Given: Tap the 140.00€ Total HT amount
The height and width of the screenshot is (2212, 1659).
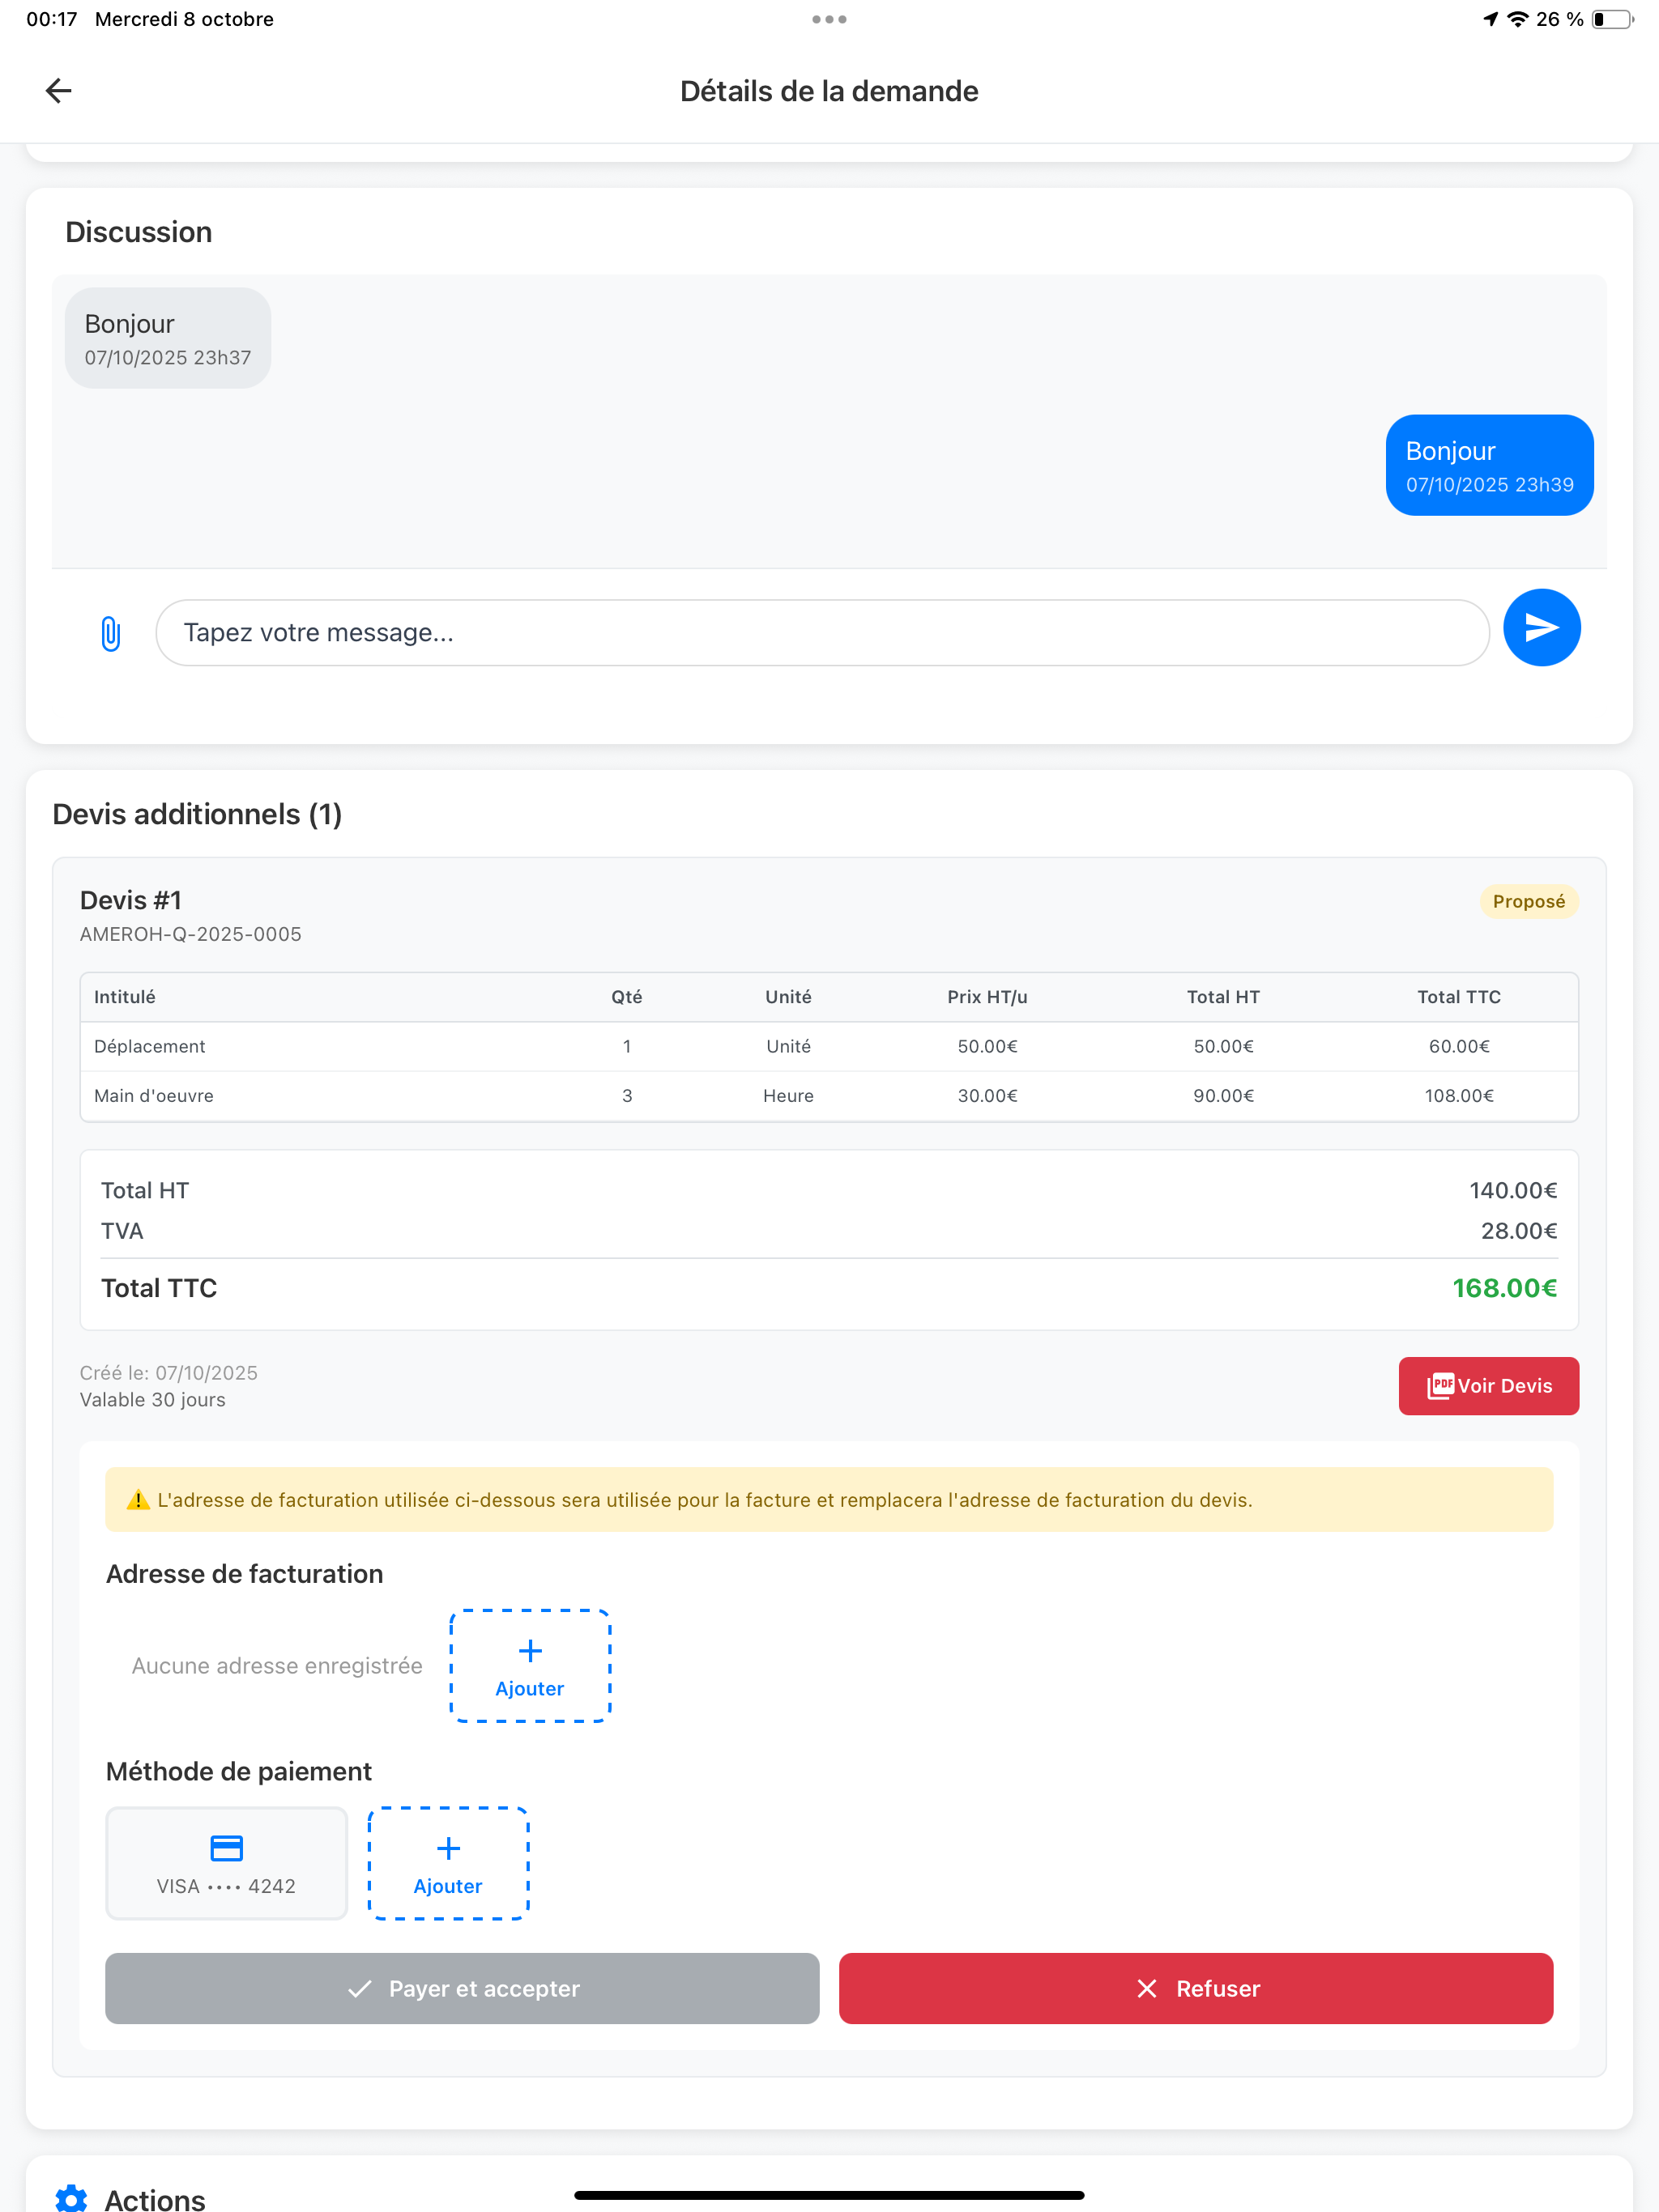Looking at the screenshot, I should pos(1513,1190).
